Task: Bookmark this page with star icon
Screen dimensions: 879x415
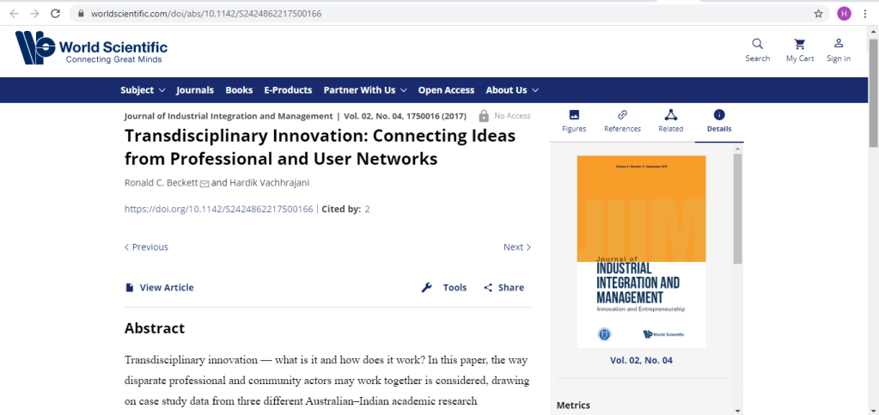Action: click(x=818, y=14)
